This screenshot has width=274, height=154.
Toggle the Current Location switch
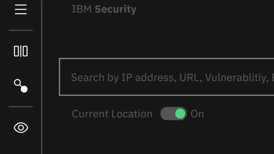174,114
